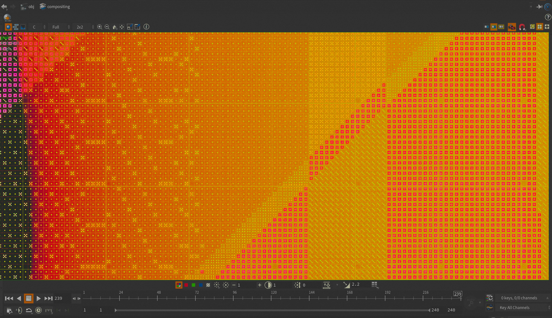Viewport: 552px width, 318px height.
Task: Click the brightness value field showing 1
Action: point(246,285)
